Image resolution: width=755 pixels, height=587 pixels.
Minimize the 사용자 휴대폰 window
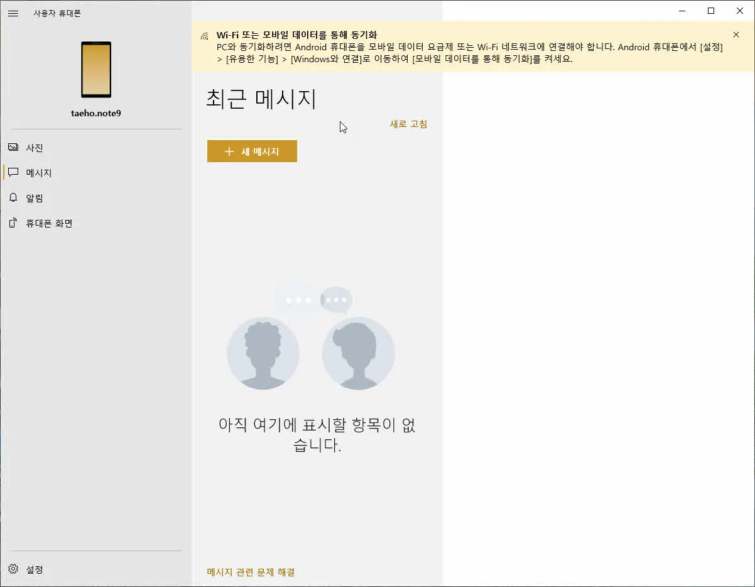682,11
